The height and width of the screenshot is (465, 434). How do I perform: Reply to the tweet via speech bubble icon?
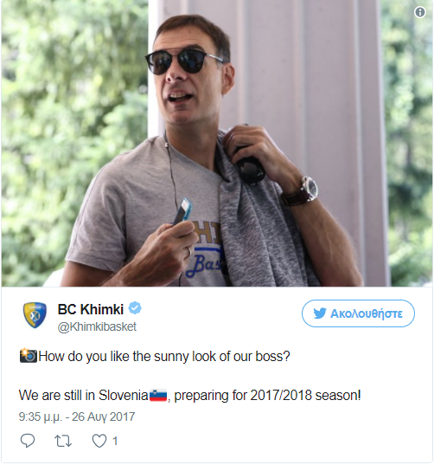point(28,441)
